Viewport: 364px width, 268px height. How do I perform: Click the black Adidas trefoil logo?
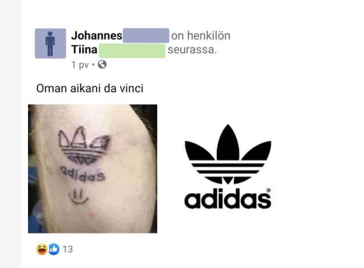228,154
